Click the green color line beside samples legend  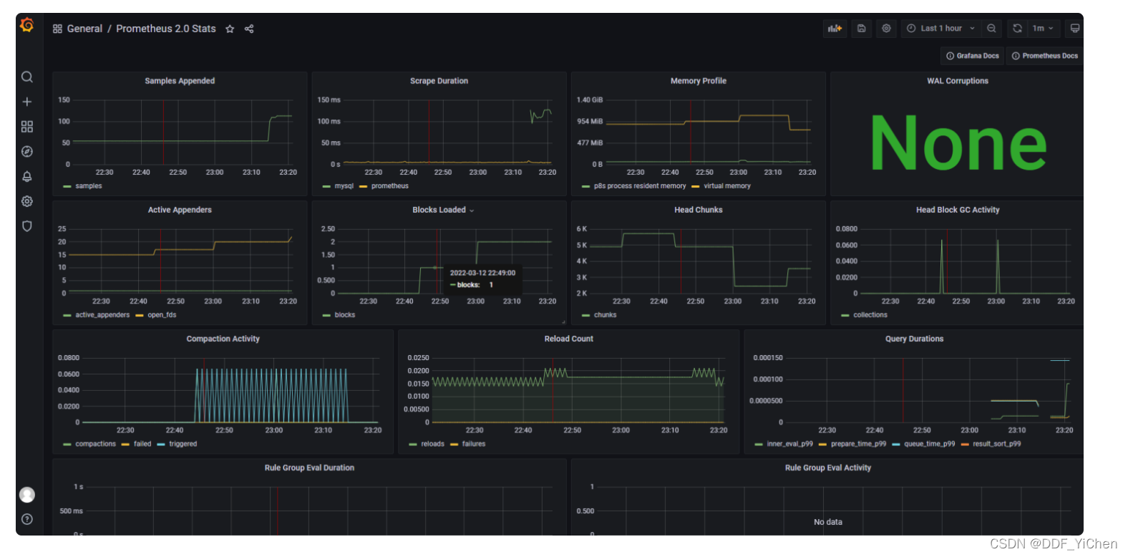point(67,186)
